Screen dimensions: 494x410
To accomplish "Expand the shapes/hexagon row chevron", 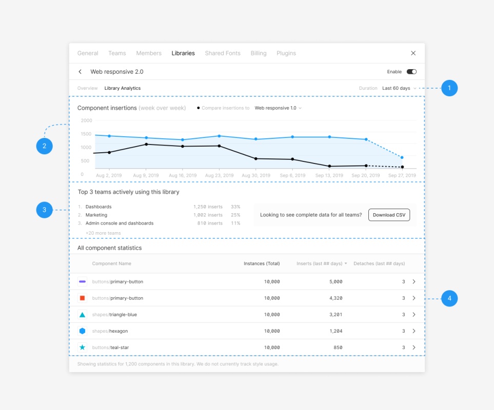I will 414,331.
